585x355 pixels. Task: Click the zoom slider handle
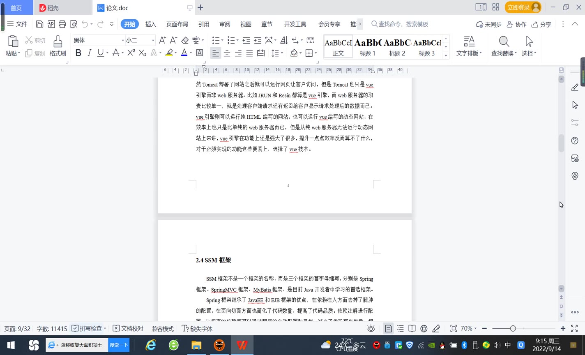tap(513, 328)
